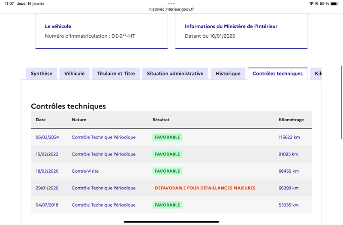Tap the orientation lock status icon
This screenshot has height=225, width=343.
tap(316, 3)
